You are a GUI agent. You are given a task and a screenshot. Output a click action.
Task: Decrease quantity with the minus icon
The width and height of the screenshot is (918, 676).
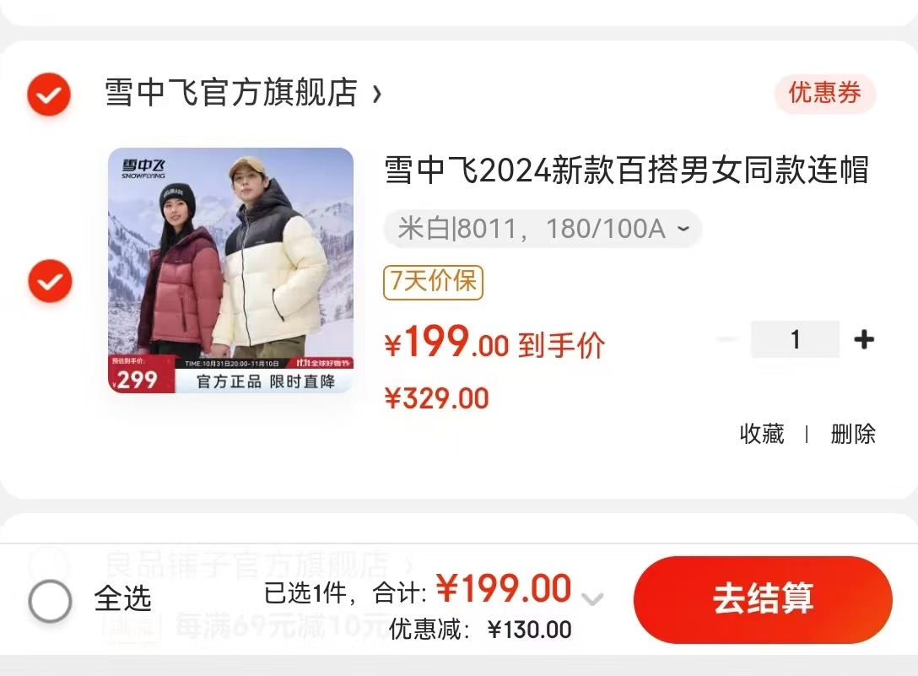pos(727,339)
